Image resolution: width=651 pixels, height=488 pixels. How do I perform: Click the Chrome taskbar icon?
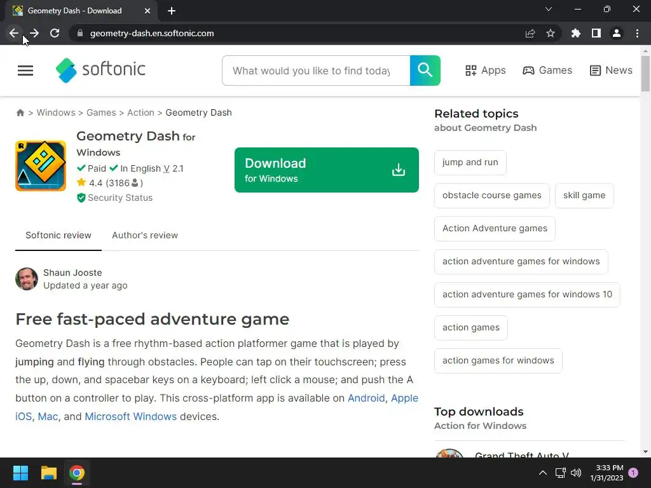77,473
